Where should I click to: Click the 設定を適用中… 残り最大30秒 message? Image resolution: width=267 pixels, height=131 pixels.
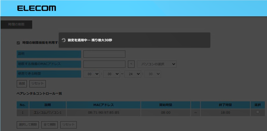coord(90,40)
